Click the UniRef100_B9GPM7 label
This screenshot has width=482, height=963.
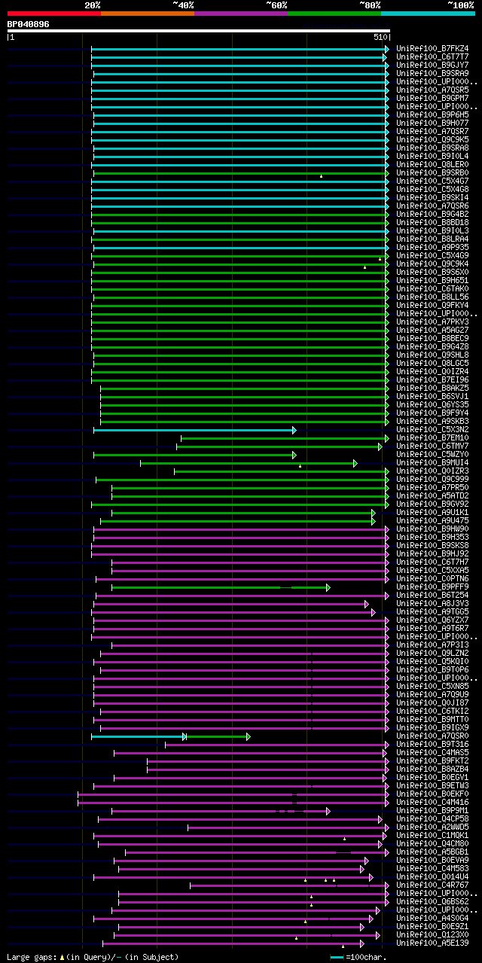(x=432, y=98)
